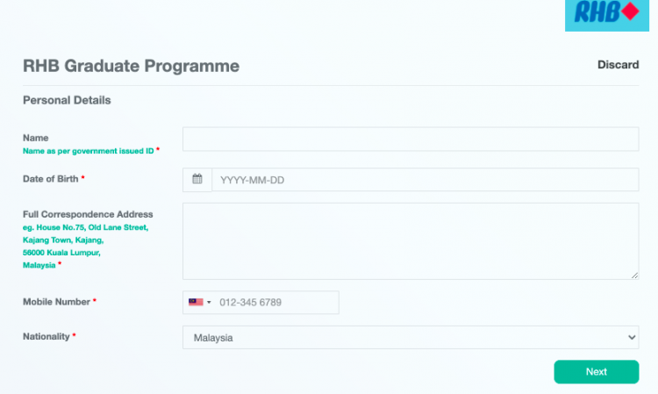Click the Nationality select chevron arrow

tap(631, 337)
